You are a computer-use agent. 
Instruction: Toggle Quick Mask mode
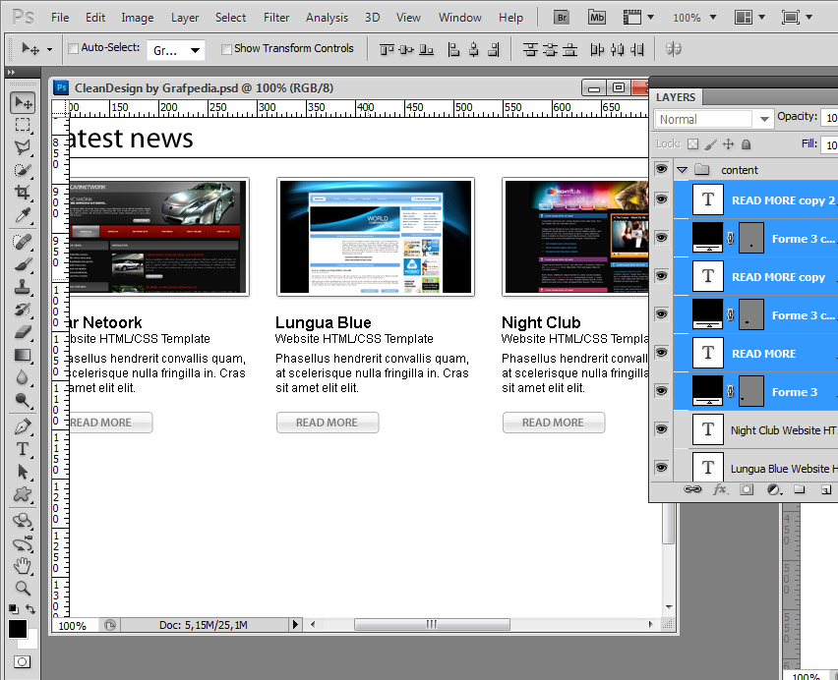click(x=22, y=662)
